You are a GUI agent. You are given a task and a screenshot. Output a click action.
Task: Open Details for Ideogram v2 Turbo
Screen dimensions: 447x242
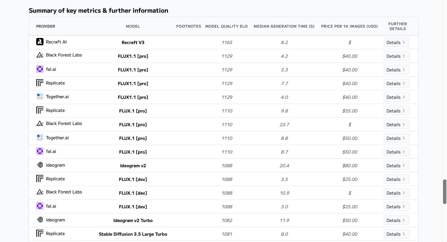396,220
